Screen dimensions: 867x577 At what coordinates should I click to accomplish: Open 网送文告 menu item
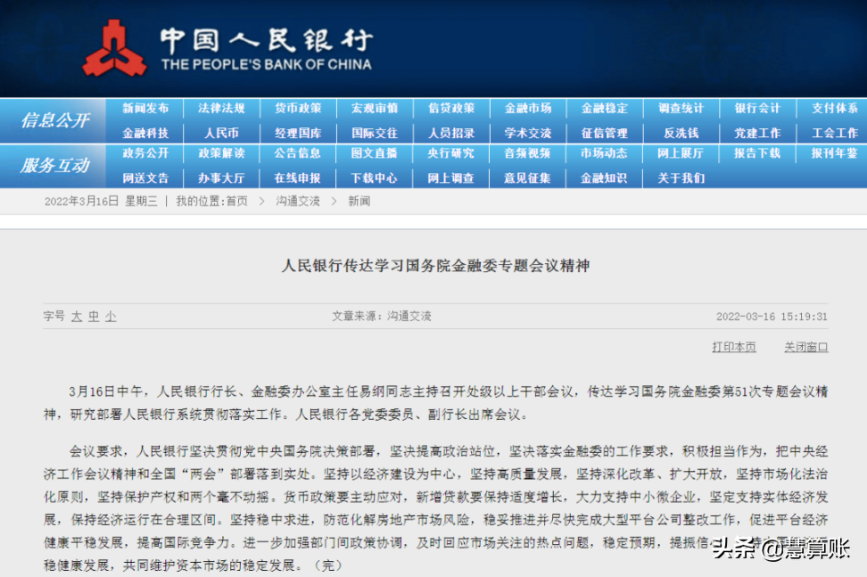point(145,178)
